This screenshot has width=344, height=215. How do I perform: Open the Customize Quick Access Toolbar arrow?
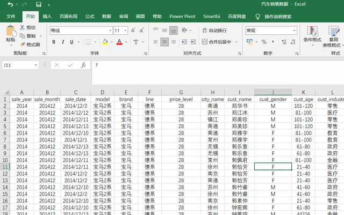(x=49, y=5)
